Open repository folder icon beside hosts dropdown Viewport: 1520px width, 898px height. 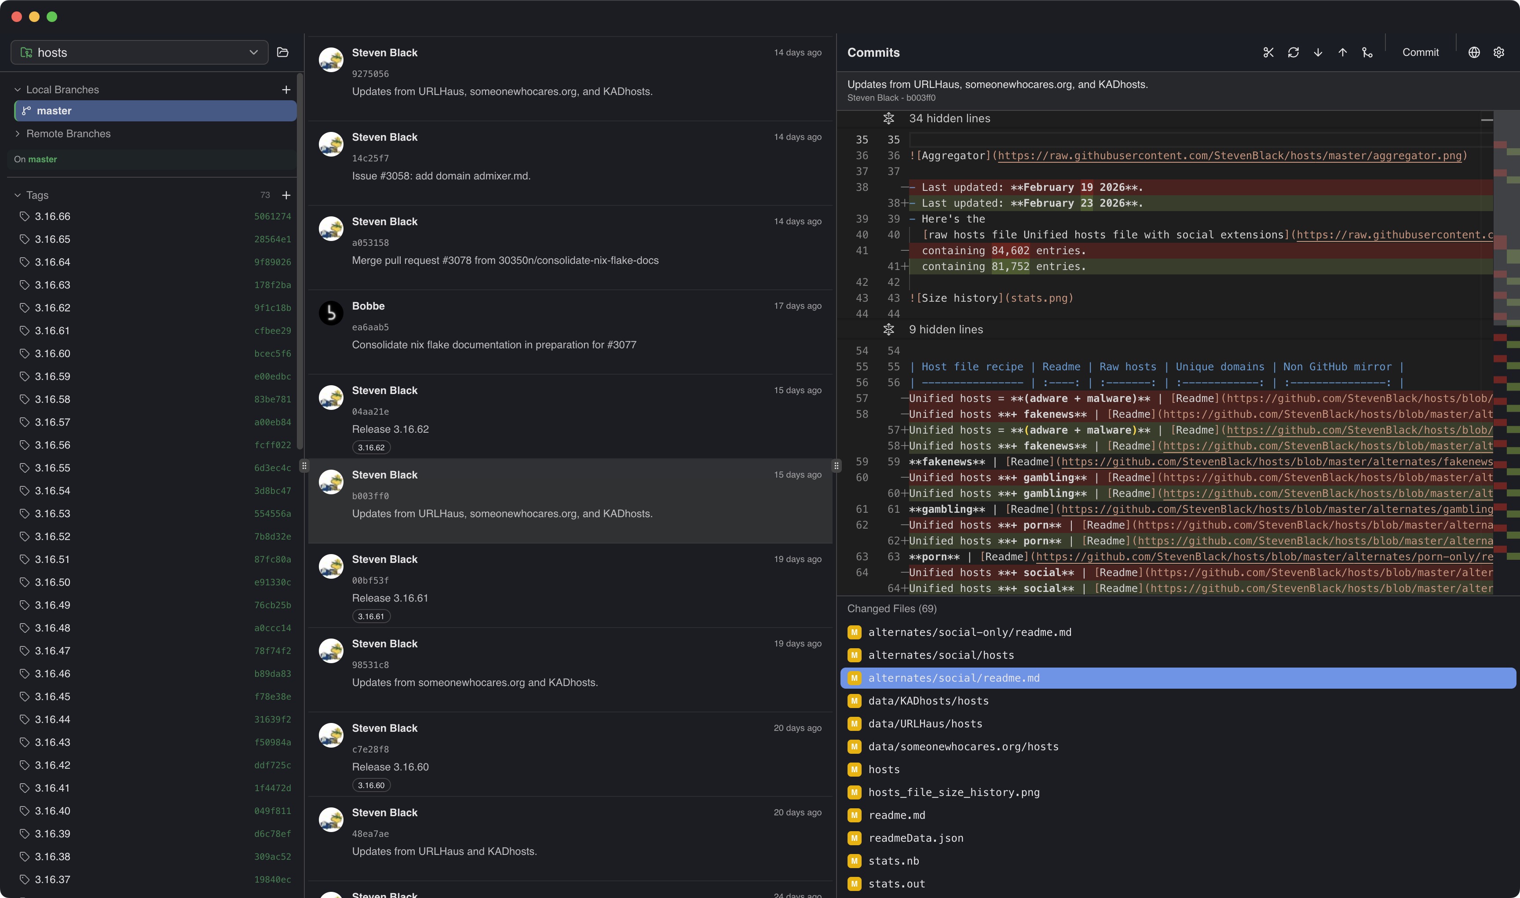[x=282, y=52]
